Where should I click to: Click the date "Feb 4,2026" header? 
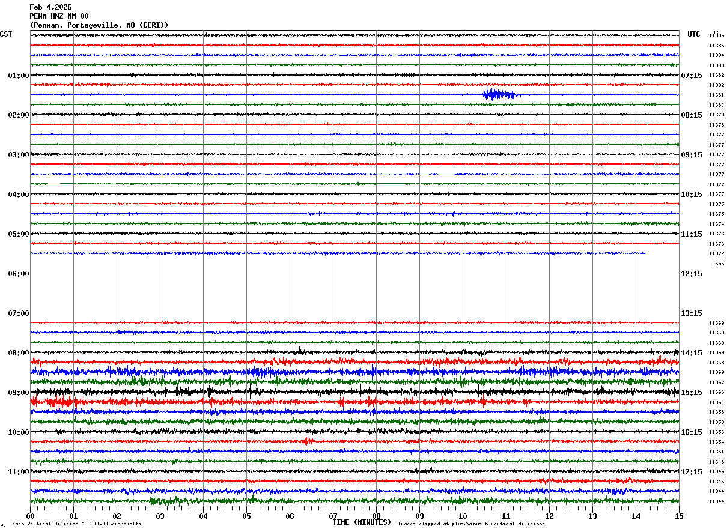click(x=50, y=7)
